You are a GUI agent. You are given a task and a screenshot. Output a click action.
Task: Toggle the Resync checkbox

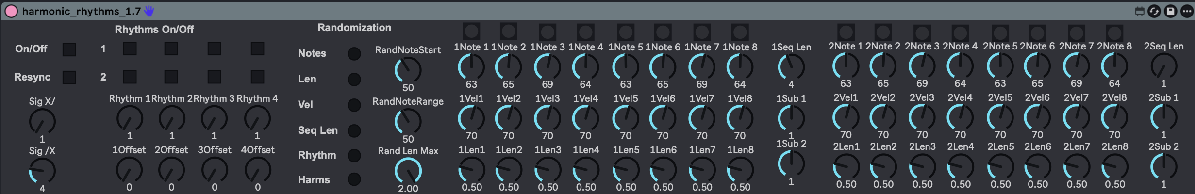coord(69,77)
